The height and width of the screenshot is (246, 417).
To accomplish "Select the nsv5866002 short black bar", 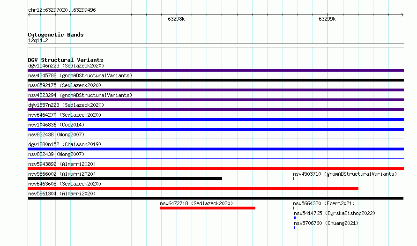I will pyautogui.click(x=125, y=179).
